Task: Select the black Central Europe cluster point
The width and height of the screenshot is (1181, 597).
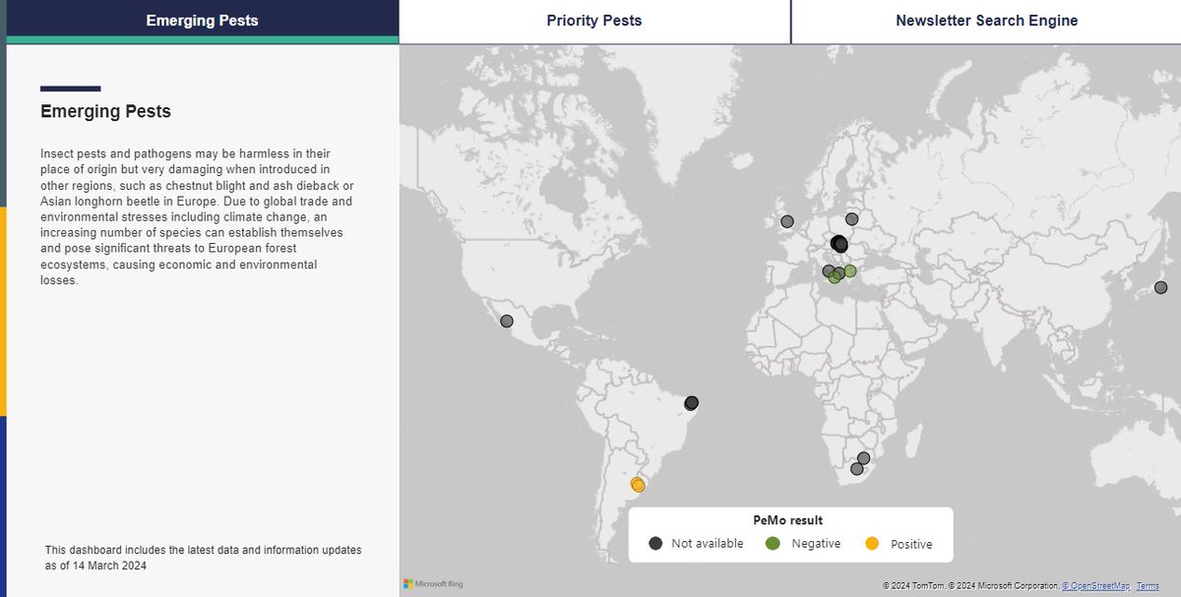Action: pos(839,243)
